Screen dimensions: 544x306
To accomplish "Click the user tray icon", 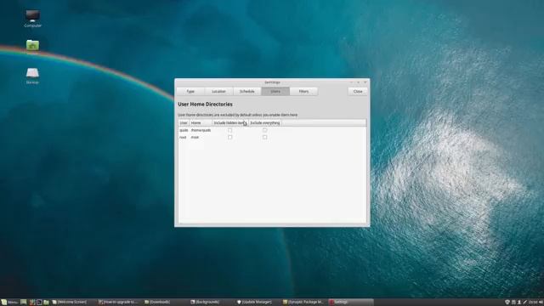I will pyautogui.click(x=519, y=303).
